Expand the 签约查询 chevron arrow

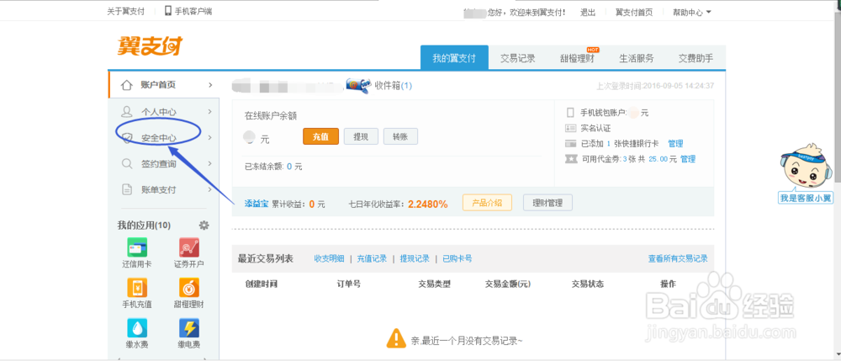click(x=210, y=163)
